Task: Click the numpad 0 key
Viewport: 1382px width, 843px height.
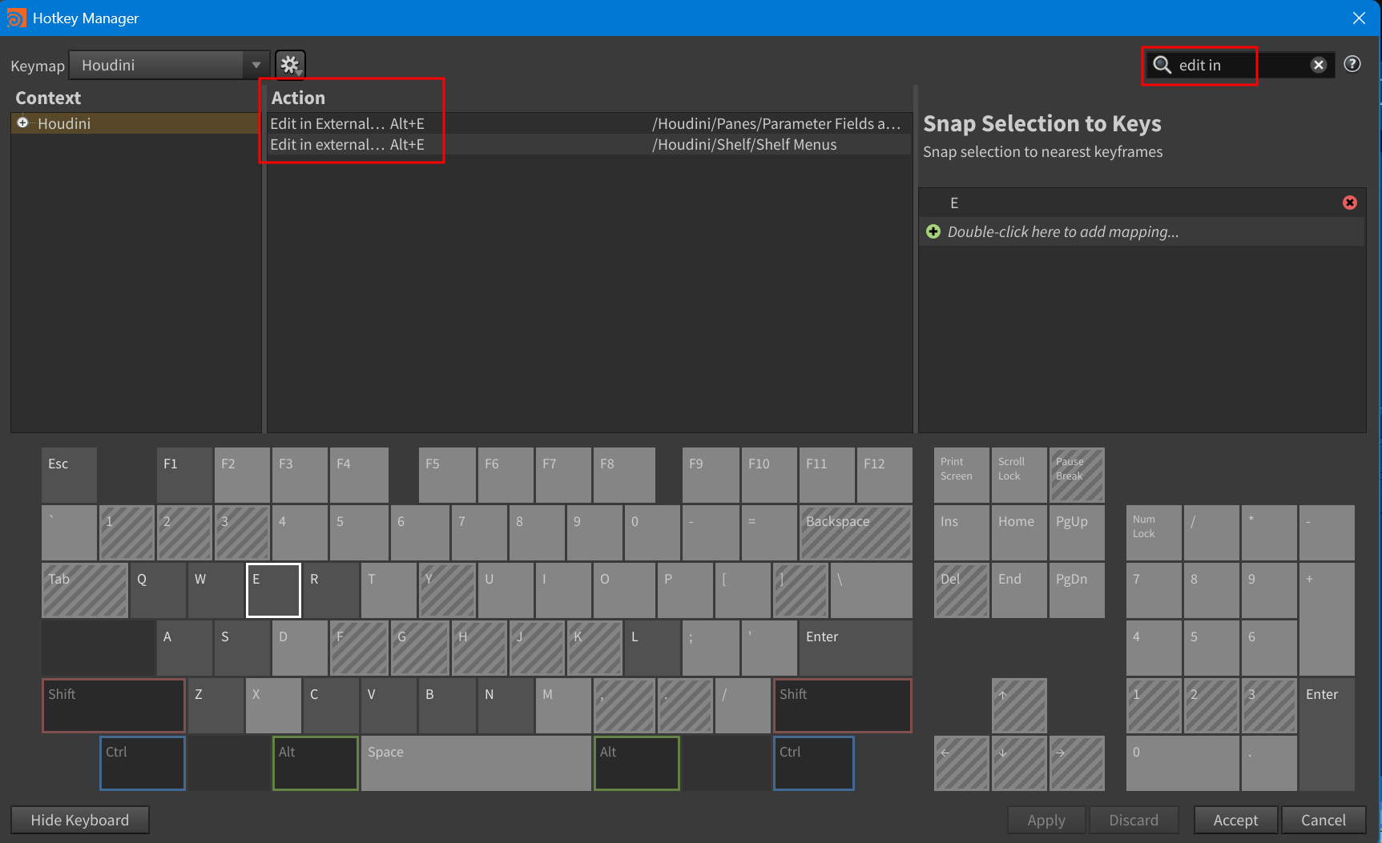Action: click(x=1183, y=763)
